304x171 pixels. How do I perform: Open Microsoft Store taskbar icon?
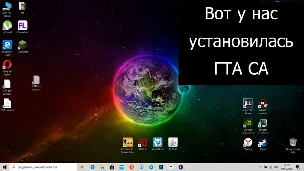(x=112, y=167)
